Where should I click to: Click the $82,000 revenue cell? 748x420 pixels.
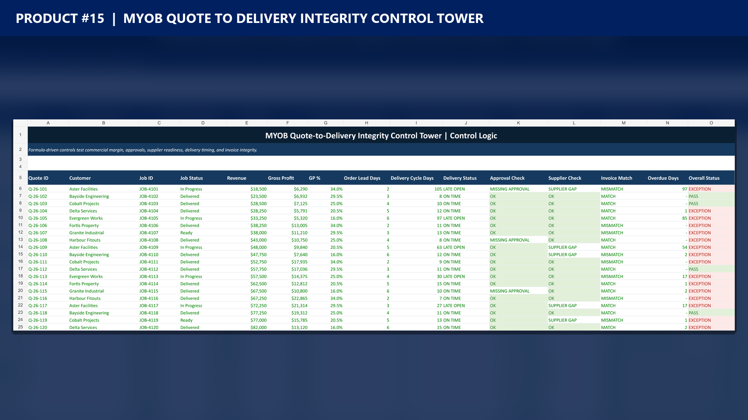click(x=247, y=327)
